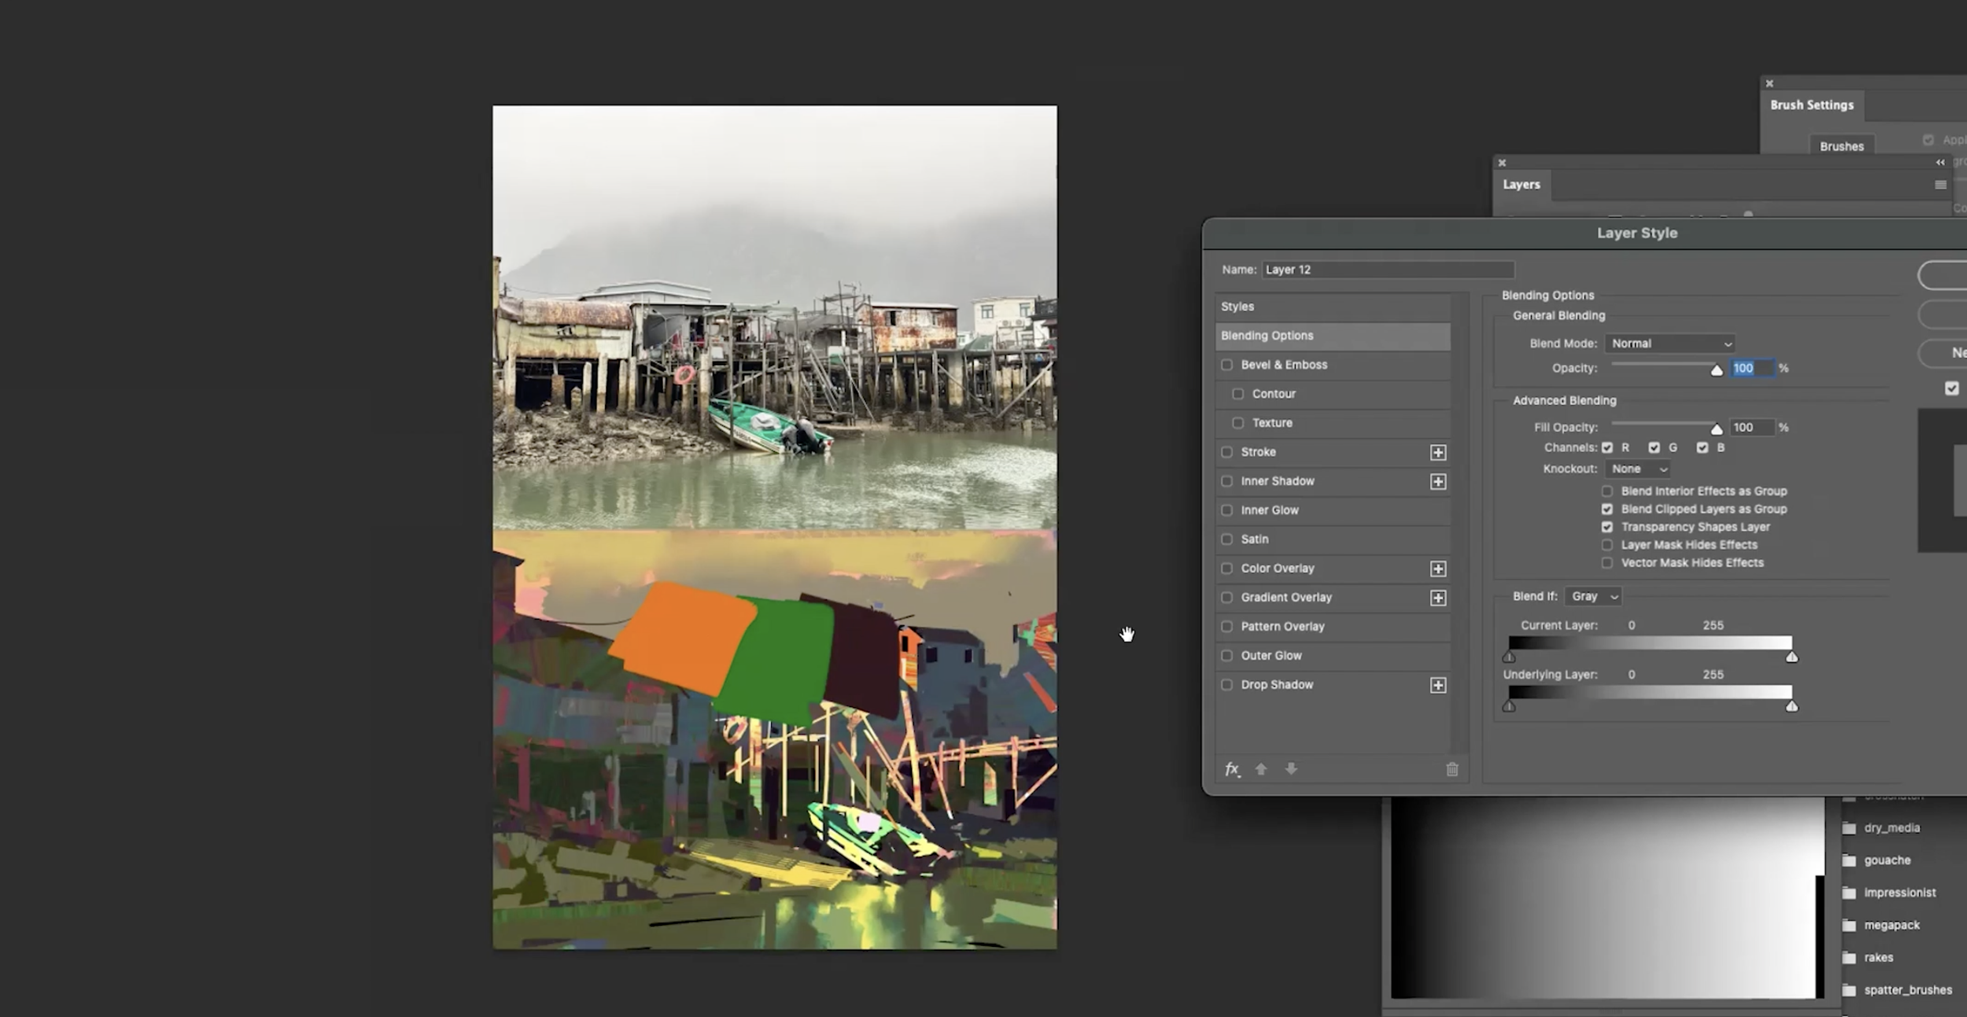This screenshot has height=1017, width=1967.
Task: Click the plus icon beside Stroke
Action: (x=1437, y=452)
